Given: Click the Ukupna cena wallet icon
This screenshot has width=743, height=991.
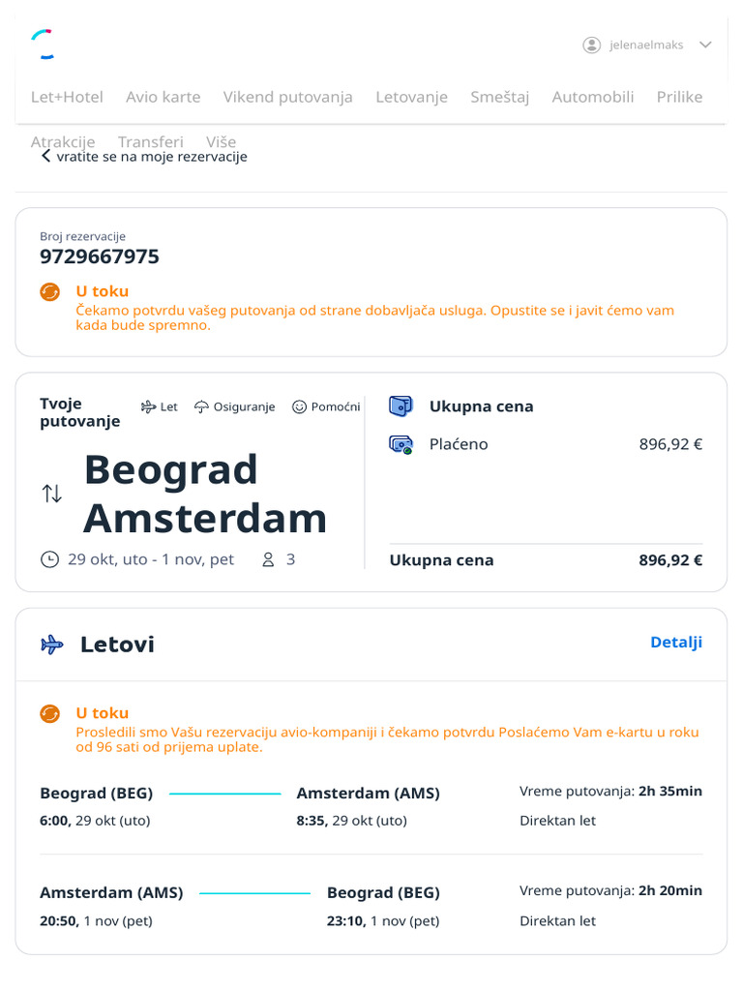Looking at the screenshot, I should click(401, 406).
